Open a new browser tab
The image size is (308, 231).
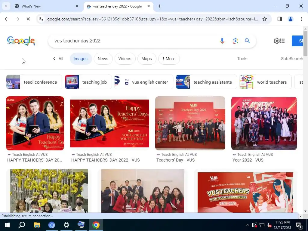(159, 6)
